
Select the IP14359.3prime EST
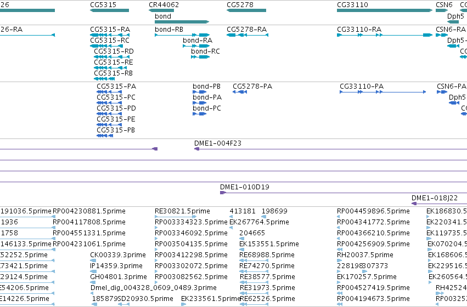(116, 266)
